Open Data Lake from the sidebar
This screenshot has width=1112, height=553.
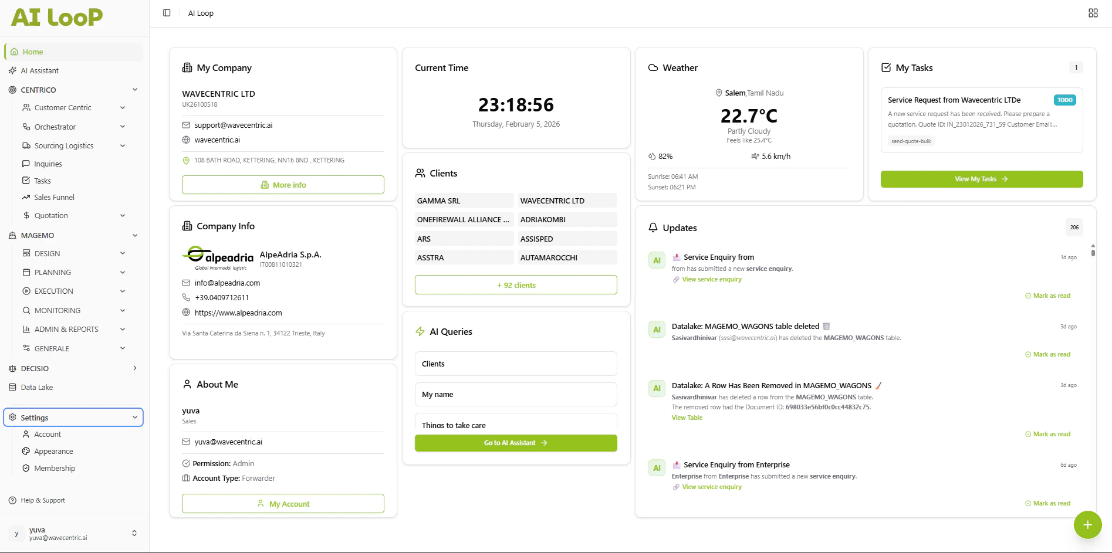click(x=38, y=387)
